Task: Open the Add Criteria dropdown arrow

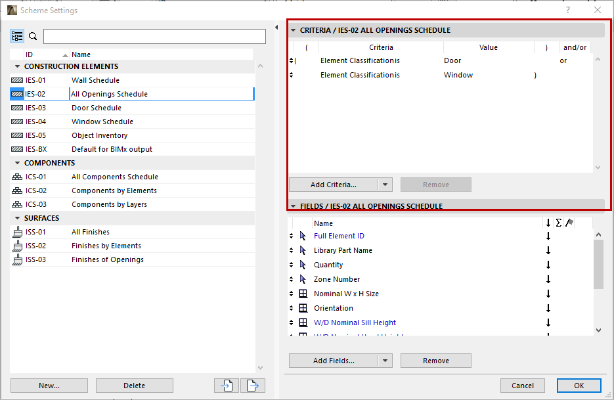Action: pyautogui.click(x=385, y=185)
